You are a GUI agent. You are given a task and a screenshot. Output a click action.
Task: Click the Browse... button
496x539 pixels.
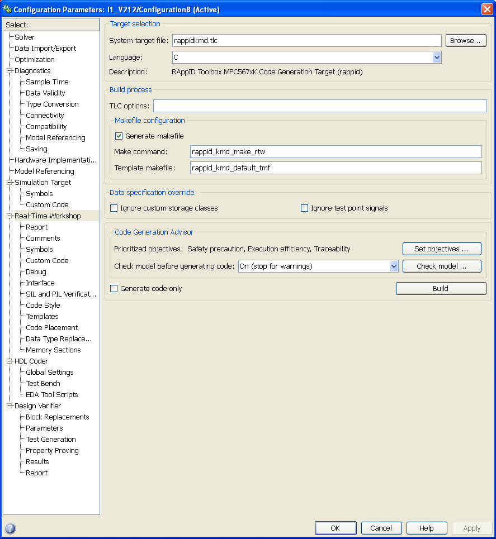466,41
